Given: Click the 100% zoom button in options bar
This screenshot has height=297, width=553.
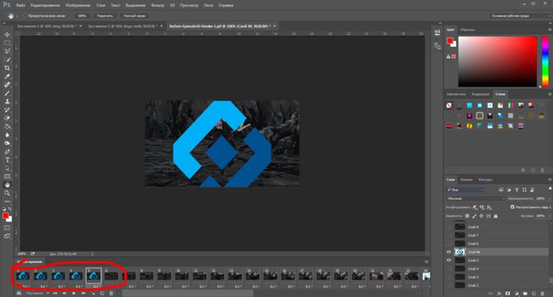Looking at the screenshot, I should [82, 16].
